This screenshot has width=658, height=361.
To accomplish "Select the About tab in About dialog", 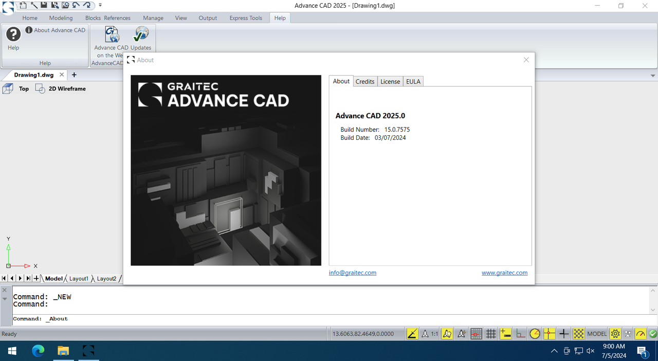I will pyautogui.click(x=341, y=81).
